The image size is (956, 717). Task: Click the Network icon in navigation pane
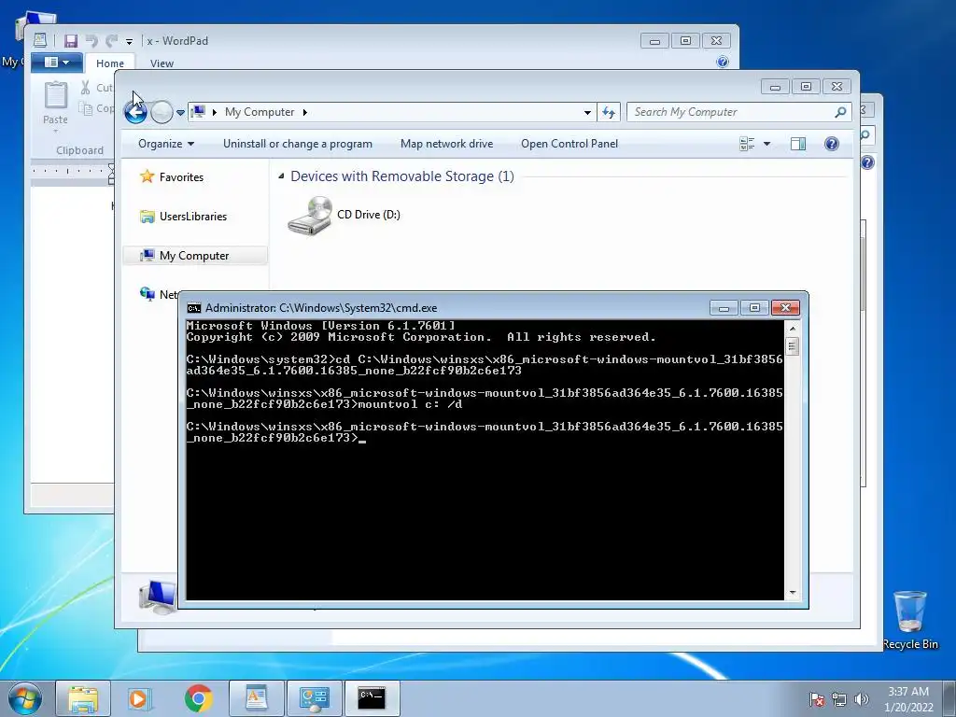(147, 294)
